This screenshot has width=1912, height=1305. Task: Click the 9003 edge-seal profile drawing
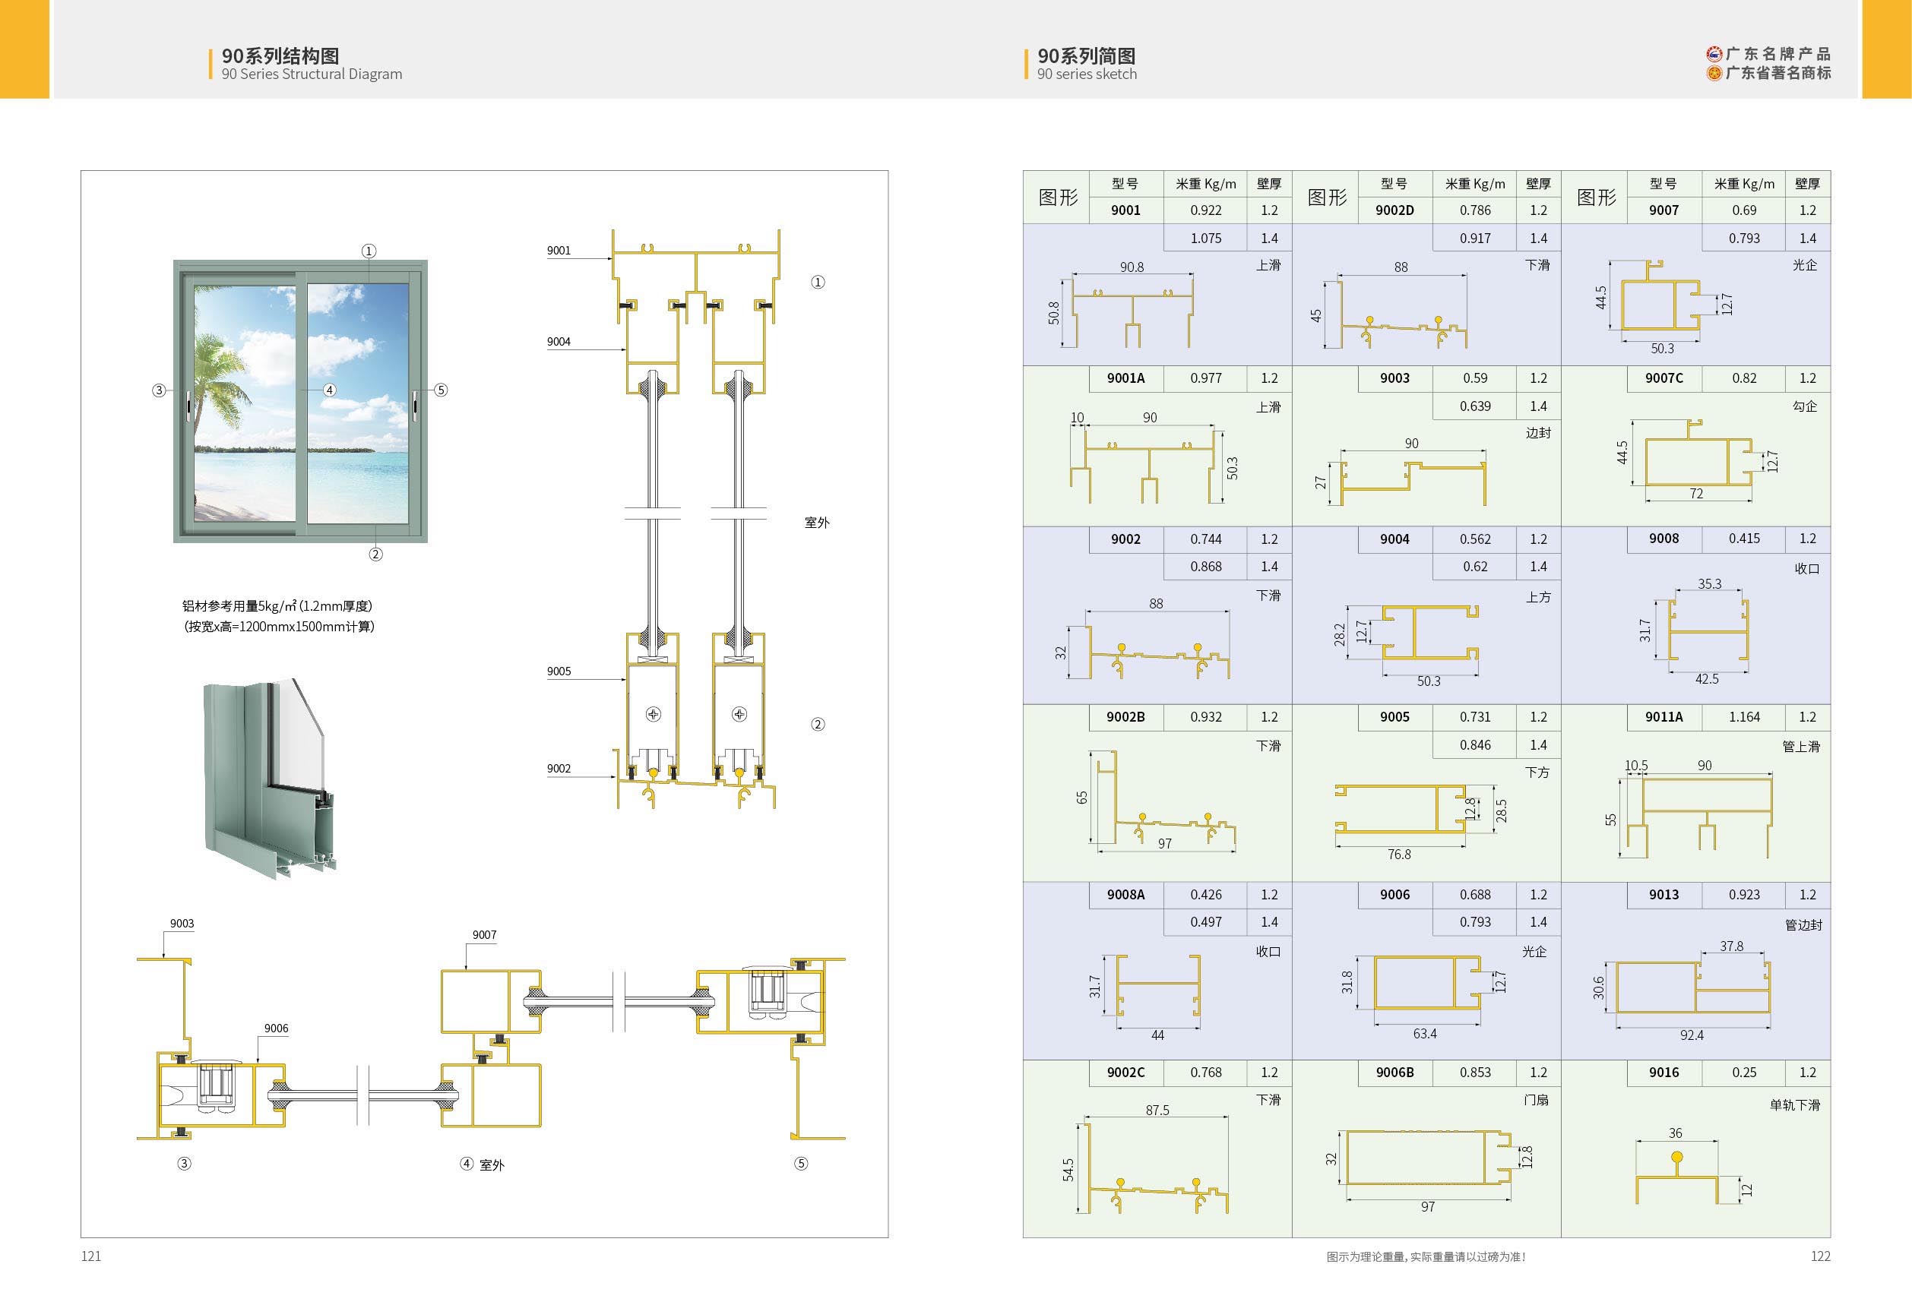pyautogui.click(x=1400, y=472)
